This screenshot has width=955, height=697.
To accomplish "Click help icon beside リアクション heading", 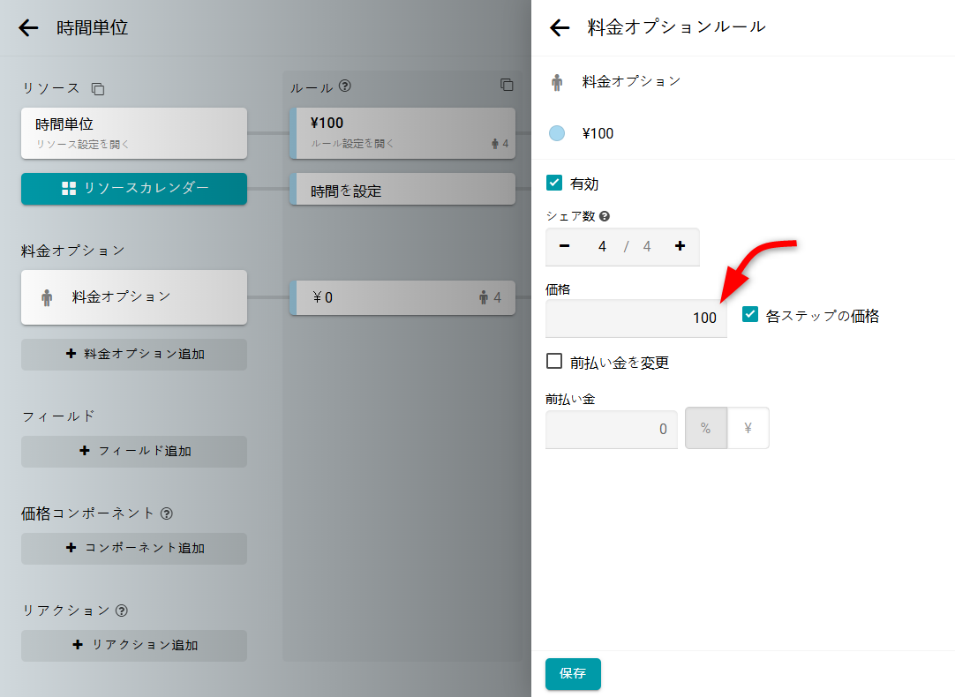I will click(122, 610).
